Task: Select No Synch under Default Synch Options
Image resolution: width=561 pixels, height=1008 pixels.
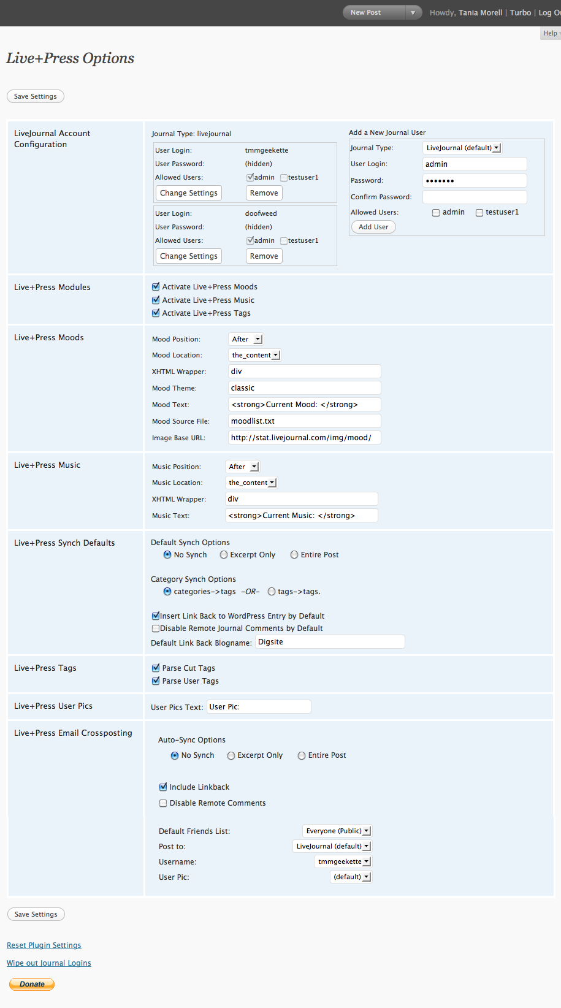Action: [x=167, y=555]
